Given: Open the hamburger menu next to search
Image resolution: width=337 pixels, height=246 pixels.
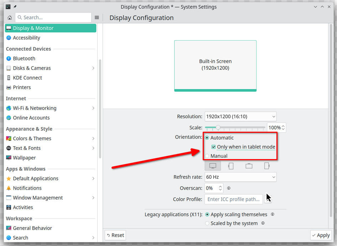Looking at the screenshot, I should tap(97, 17).
